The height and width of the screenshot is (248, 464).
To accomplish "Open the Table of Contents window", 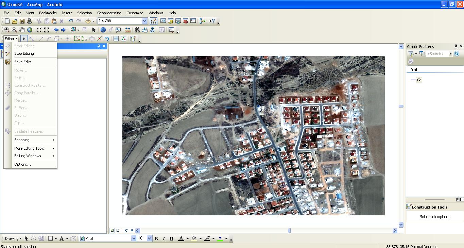I will pyautogui.click(x=163, y=21).
